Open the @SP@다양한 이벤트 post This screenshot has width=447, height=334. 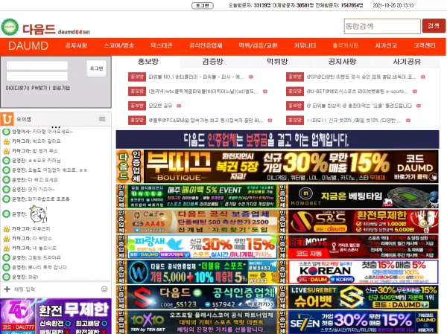click(361, 77)
